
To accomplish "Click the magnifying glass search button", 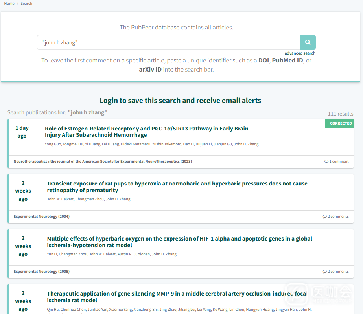I will 308,42.
